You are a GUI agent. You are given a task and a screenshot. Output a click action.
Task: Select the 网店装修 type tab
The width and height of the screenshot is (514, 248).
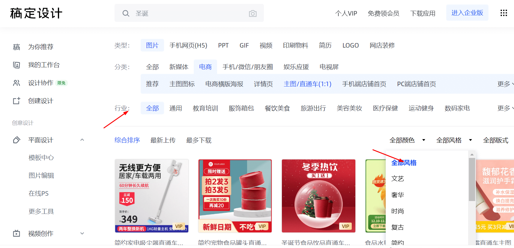click(382, 45)
